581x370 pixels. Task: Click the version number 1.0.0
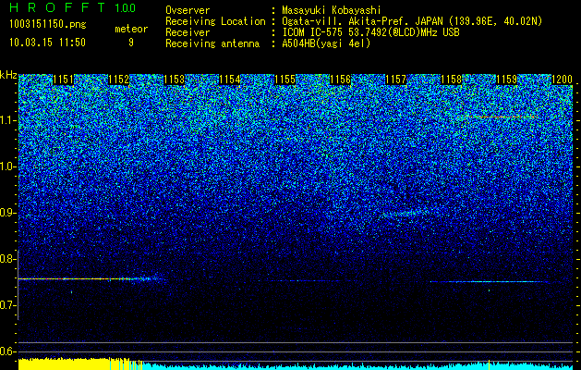point(126,8)
